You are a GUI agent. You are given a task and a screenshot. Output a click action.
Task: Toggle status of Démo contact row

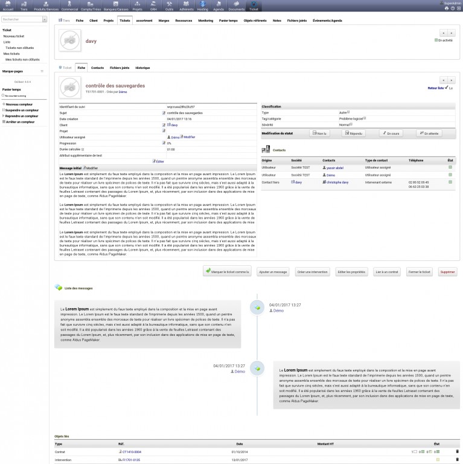click(450, 175)
